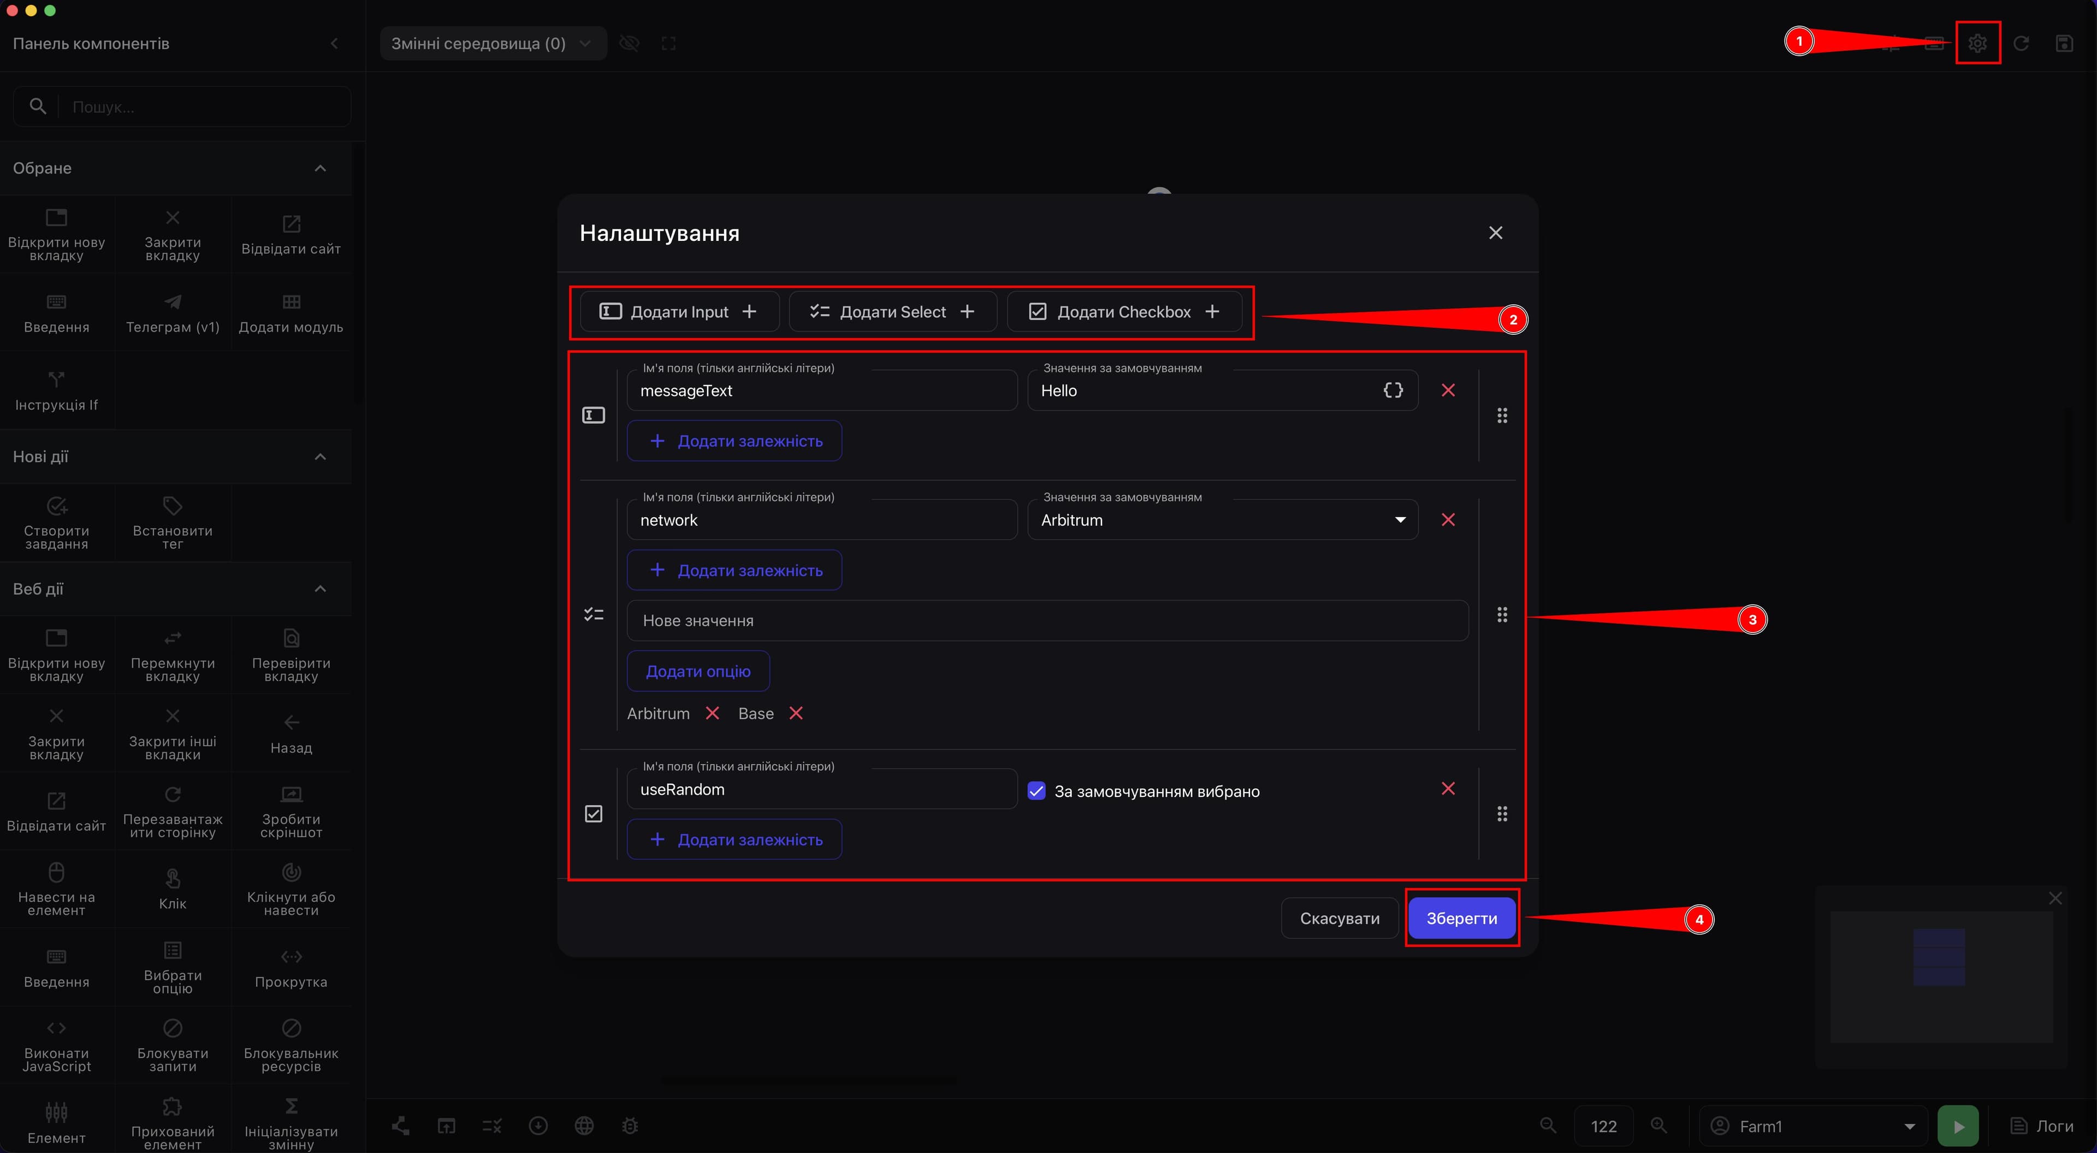The height and width of the screenshot is (1153, 2097).
Task: Toggle the hidden-eye icon beside environment variables
Action: (x=629, y=43)
